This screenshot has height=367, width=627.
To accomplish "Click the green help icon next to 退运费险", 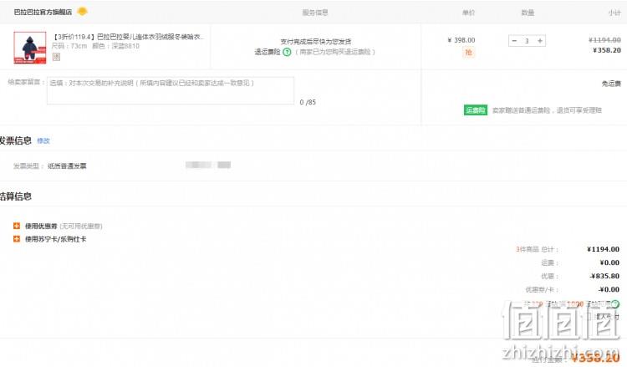I will point(287,52).
